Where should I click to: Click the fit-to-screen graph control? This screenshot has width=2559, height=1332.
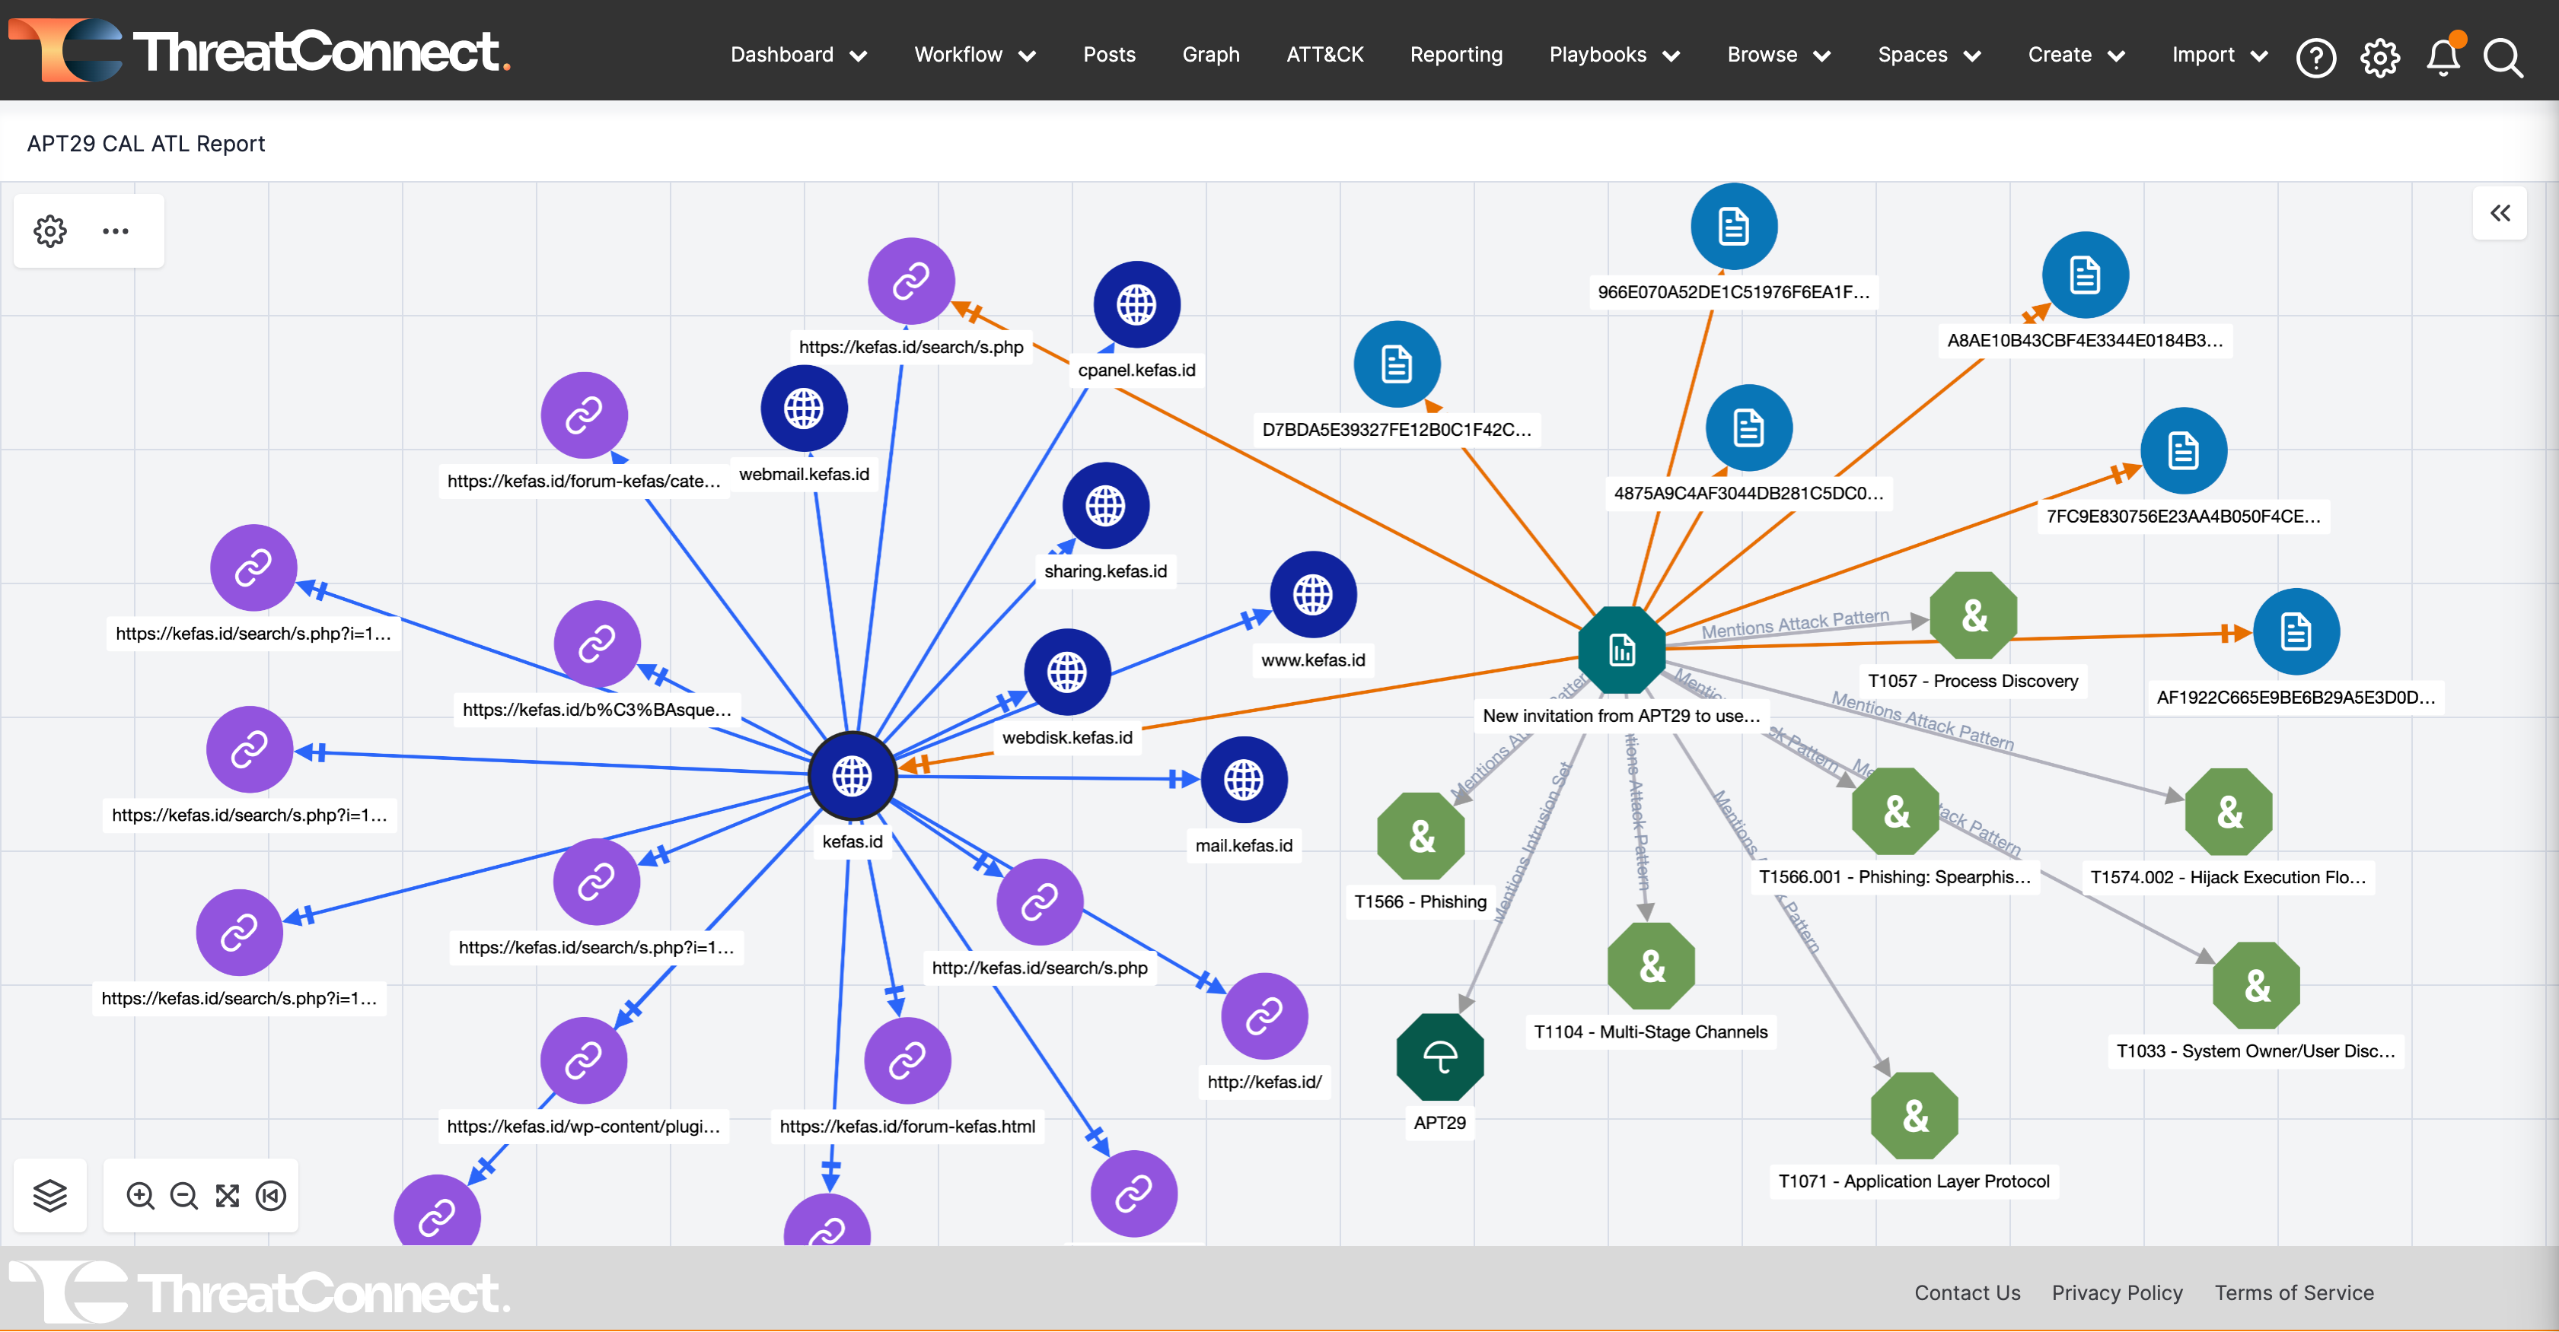coord(228,1196)
